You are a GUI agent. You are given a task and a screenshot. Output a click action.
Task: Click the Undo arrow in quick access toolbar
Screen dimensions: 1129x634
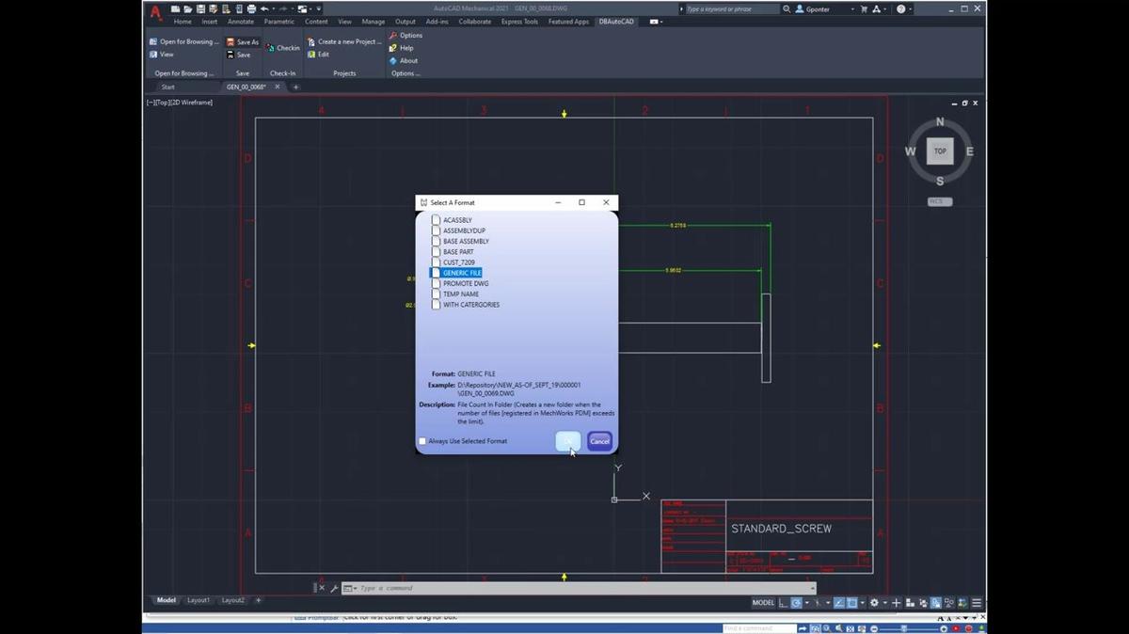(264, 9)
